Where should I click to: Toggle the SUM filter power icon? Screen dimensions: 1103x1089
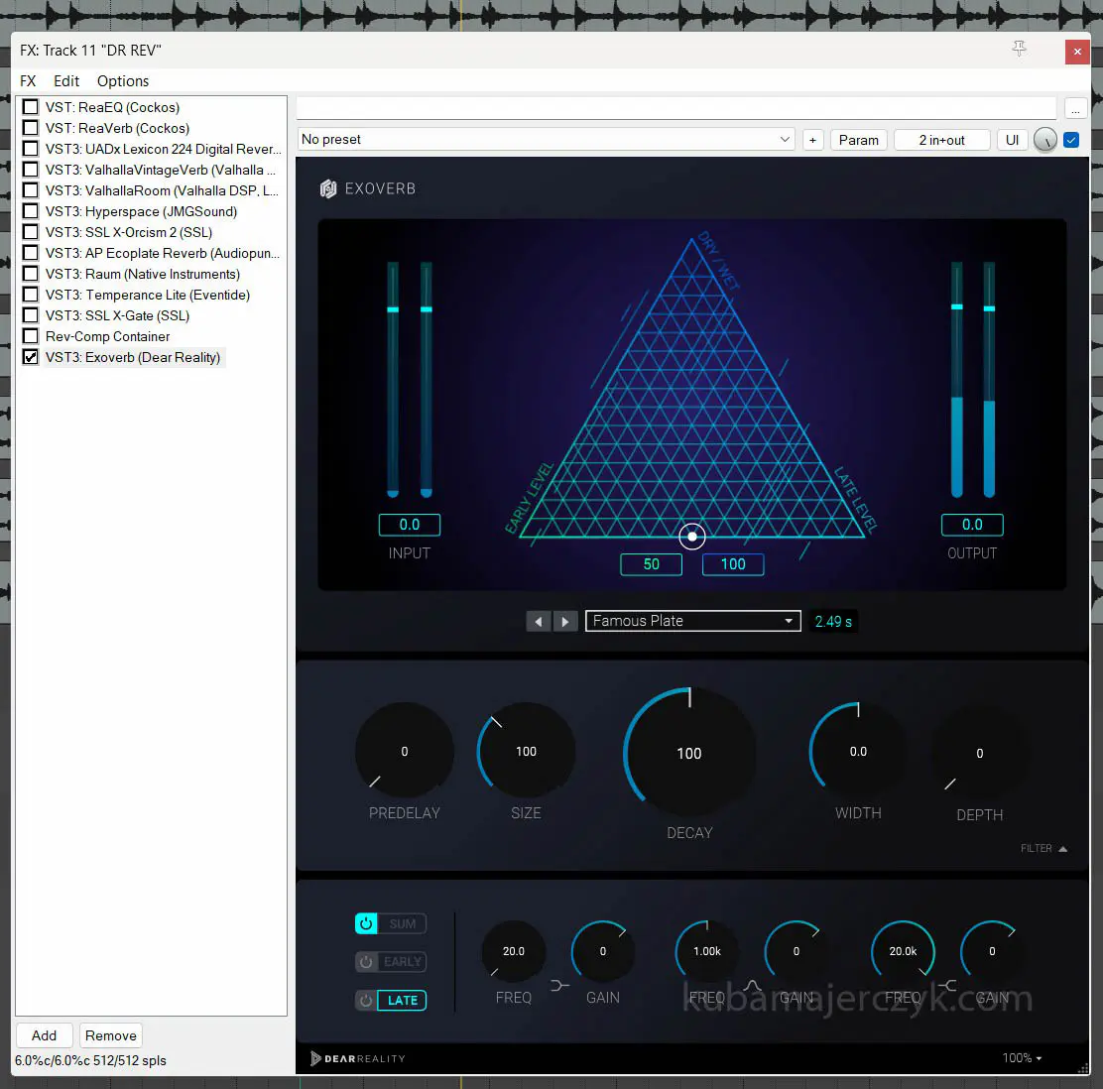(x=366, y=923)
